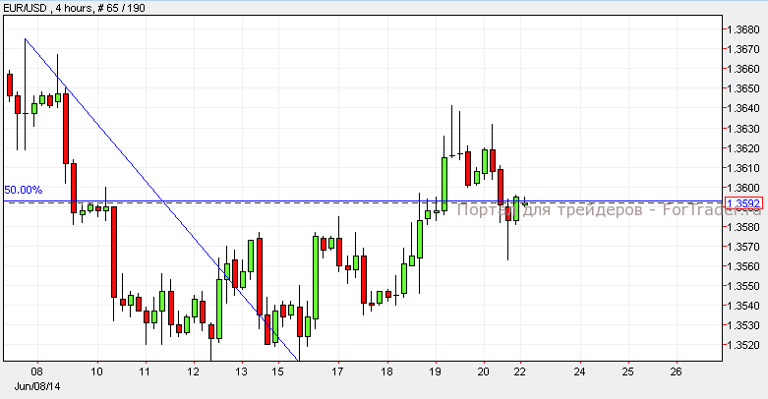Click the 1.3580 price axis label
768x399 pixels.
point(743,227)
